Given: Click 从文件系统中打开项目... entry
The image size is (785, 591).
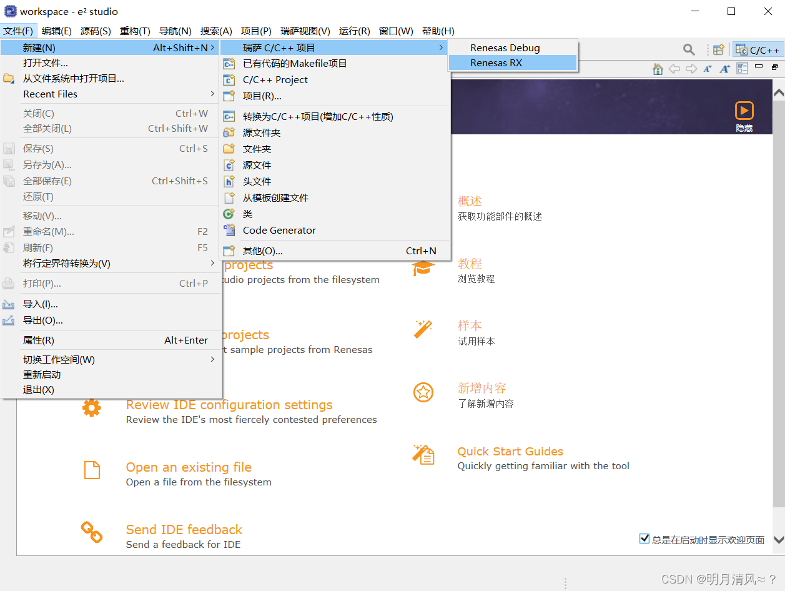Looking at the screenshot, I should (111, 78).
